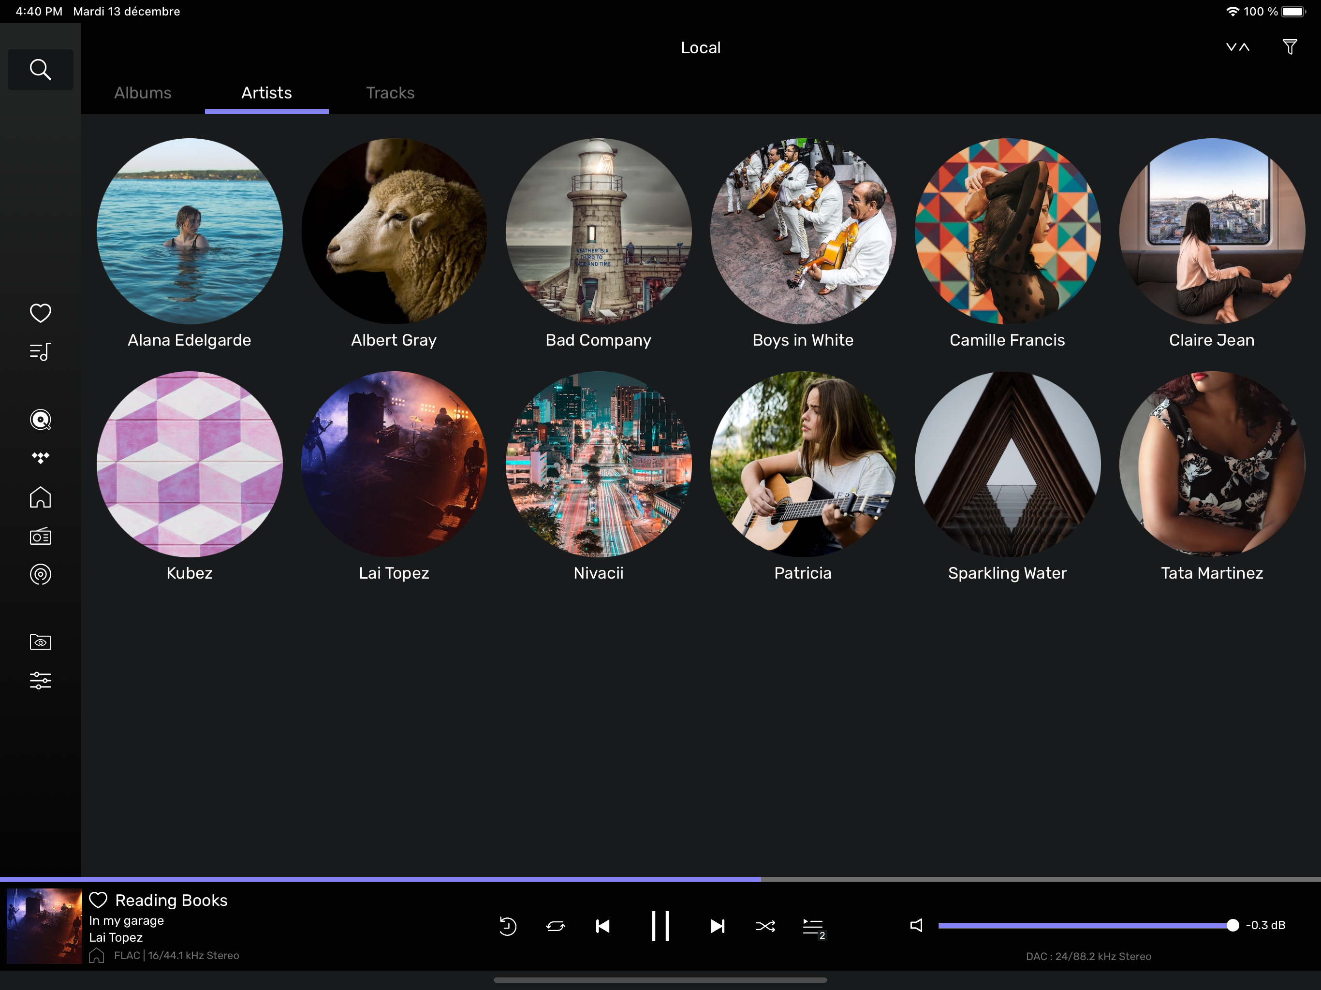Viewport: 1321px width, 990px height.
Task: Open artist Albert Gray sheep picture
Action: pyautogui.click(x=394, y=231)
